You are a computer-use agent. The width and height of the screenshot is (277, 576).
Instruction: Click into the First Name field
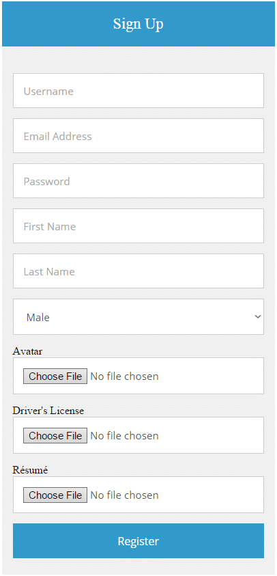pyautogui.click(x=138, y=226)
